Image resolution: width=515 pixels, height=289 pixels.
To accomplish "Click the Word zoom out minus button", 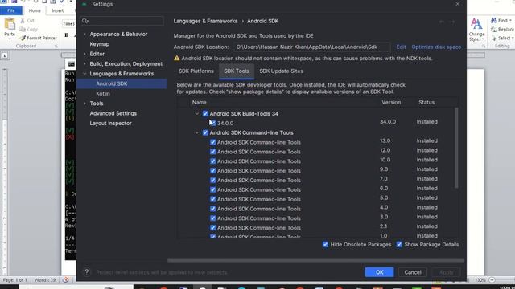I will pyautogui.click(x=492, y=280).
